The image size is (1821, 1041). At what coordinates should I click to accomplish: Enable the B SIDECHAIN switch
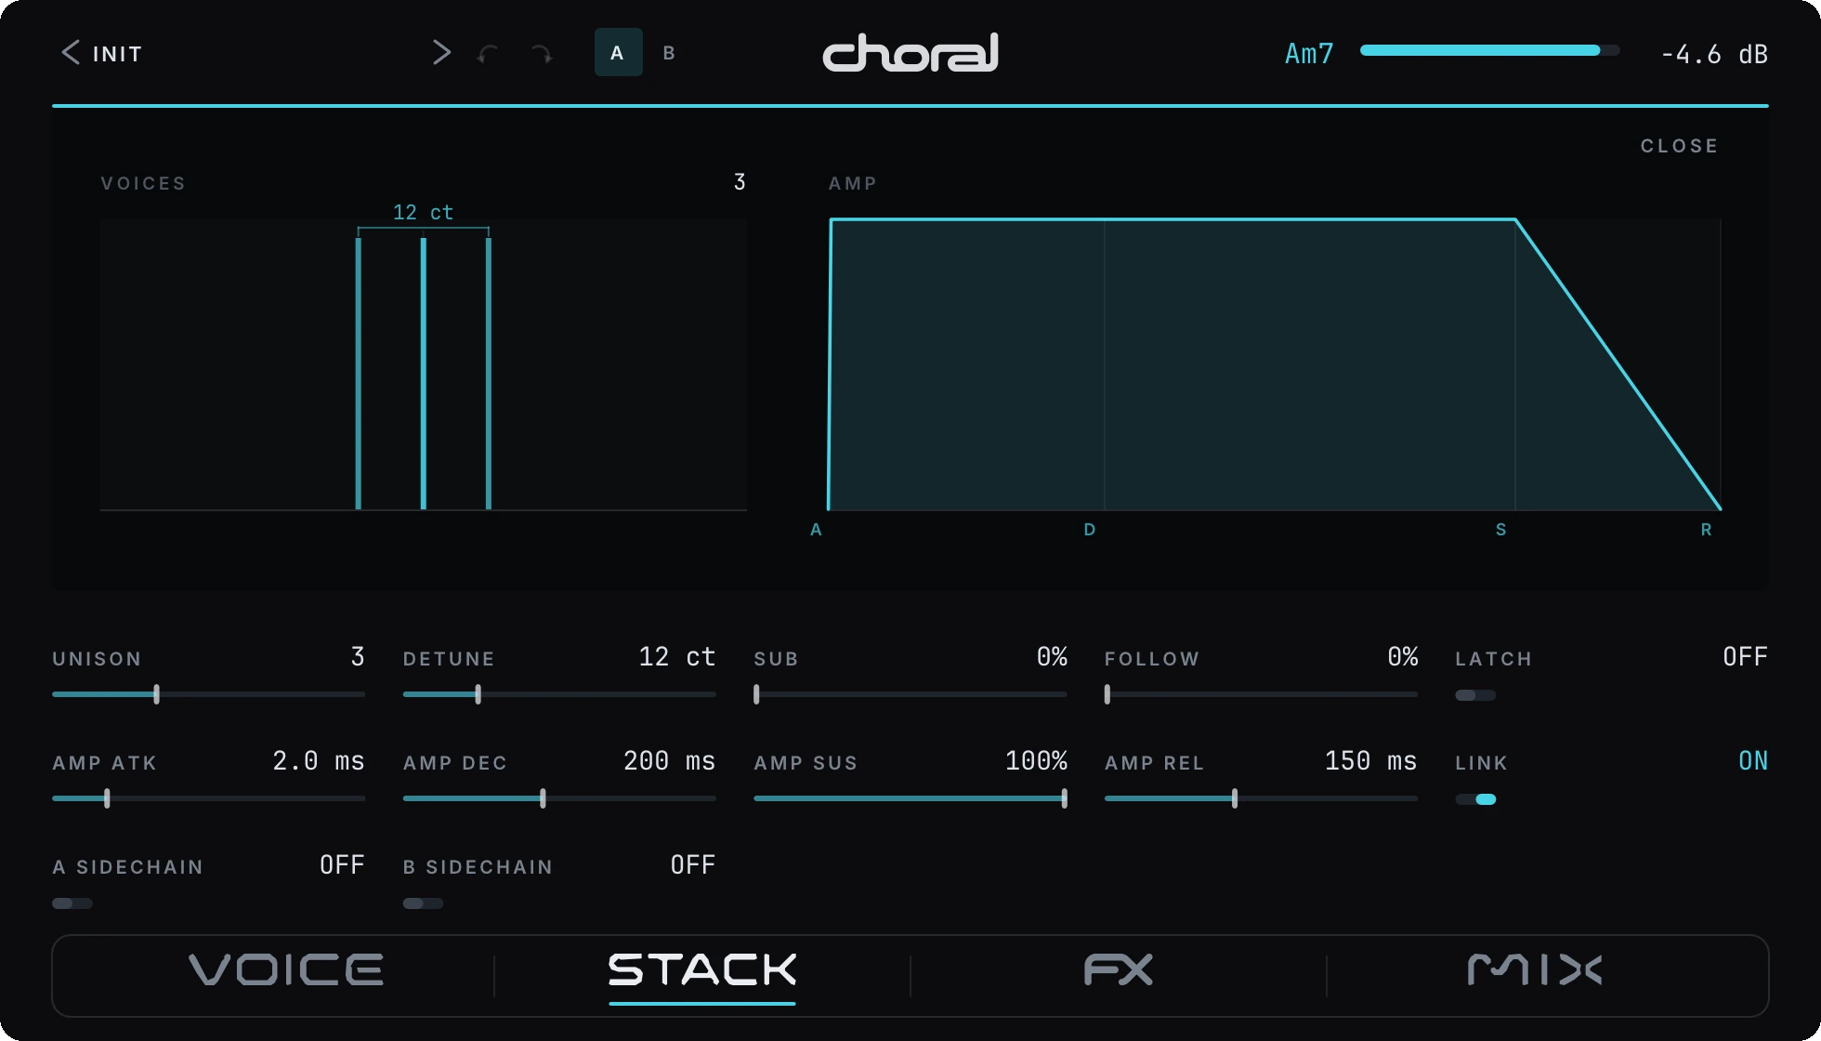(423, 903)
